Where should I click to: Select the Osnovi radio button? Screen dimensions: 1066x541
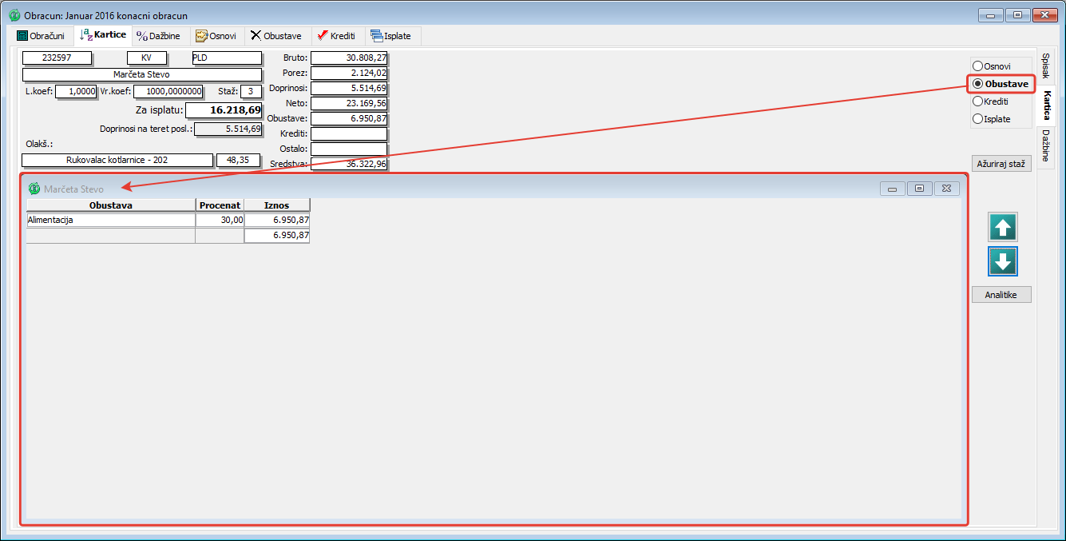tap(977, 66)
